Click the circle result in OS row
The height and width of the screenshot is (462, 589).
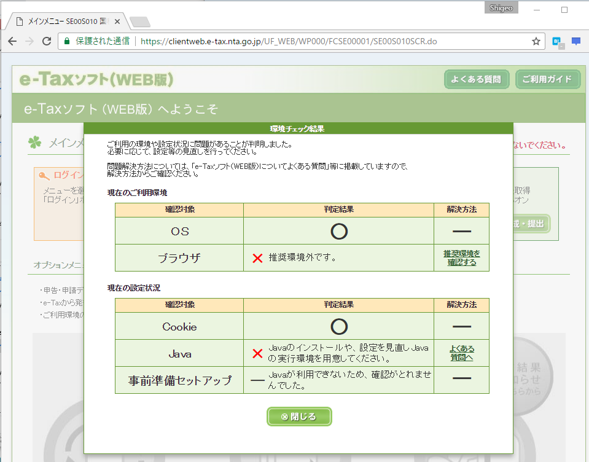click(x=339, y=232)
